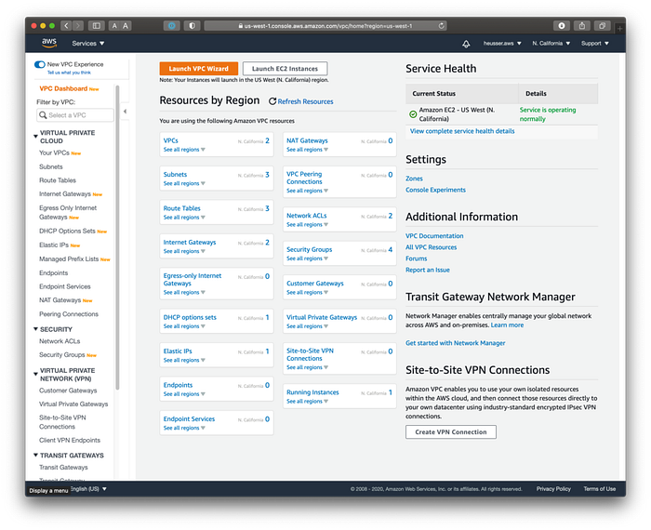The image size is (651, 530).
Task: Toggle Safari sidebar icon
Action: pyautogui.click(x=97, y=26)
